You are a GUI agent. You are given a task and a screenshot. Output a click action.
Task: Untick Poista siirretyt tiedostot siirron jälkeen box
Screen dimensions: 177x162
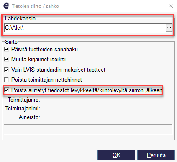click(x=6, y=90)
